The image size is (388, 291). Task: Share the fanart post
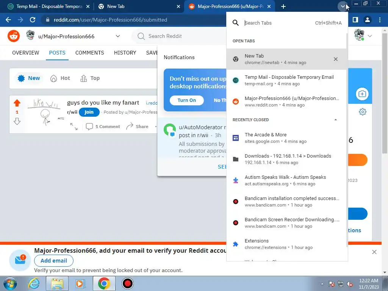pos(137,127)
